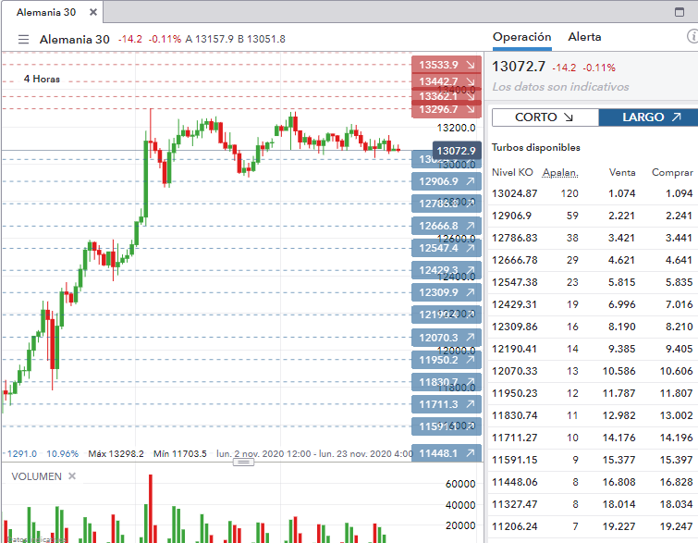Click buy price 1.094

click(x=680, y=193)
